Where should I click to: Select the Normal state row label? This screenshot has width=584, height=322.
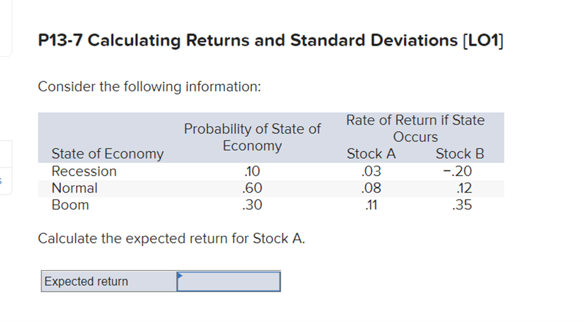coord(74,188)
